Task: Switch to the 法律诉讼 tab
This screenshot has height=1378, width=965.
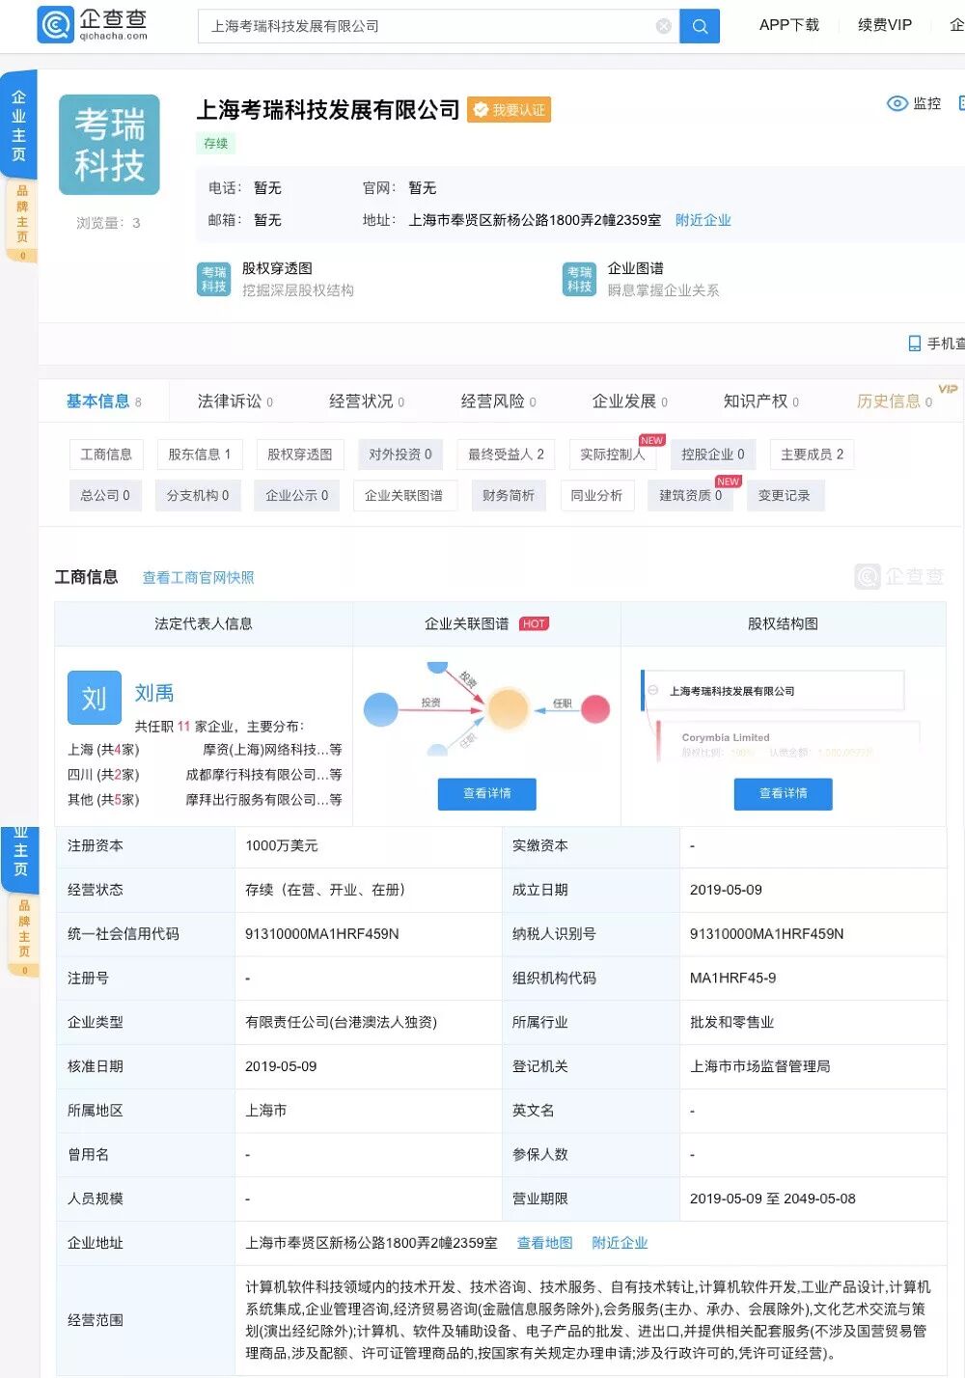Action: [234, 401]
